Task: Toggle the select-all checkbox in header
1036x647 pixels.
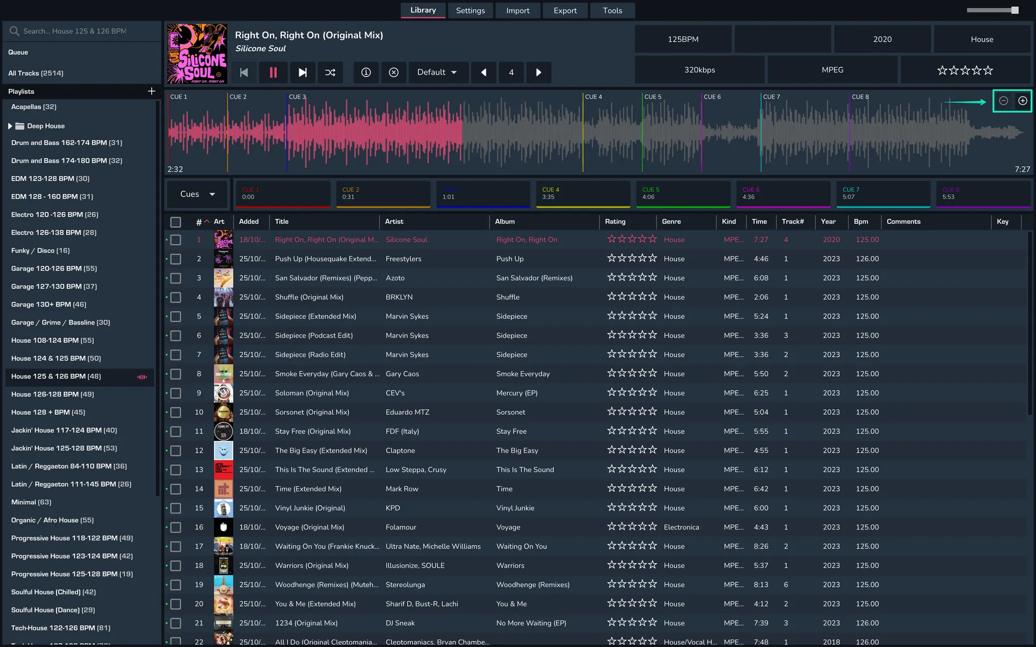Action: [176, 222]
